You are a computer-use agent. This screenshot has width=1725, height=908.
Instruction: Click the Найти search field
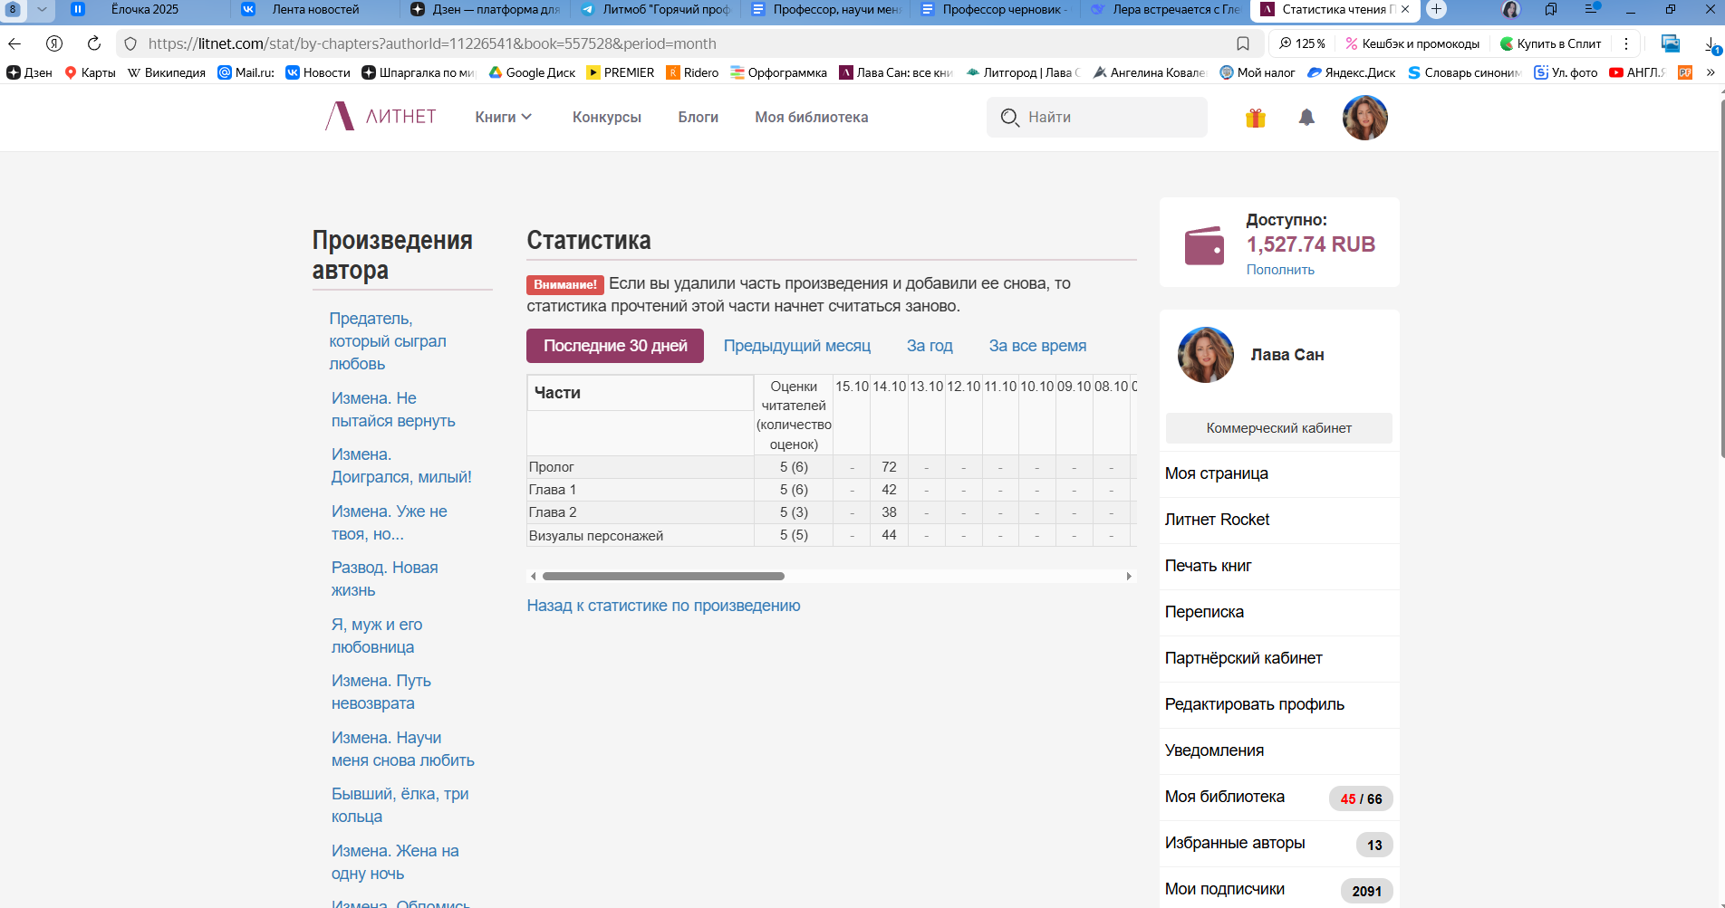coord(1097,118)
